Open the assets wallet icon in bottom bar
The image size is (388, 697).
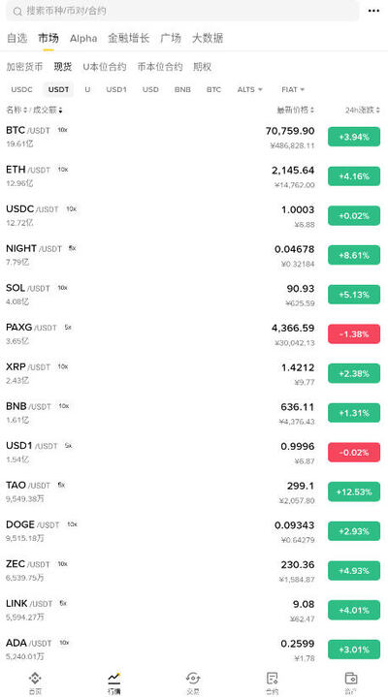click(351, 678)
